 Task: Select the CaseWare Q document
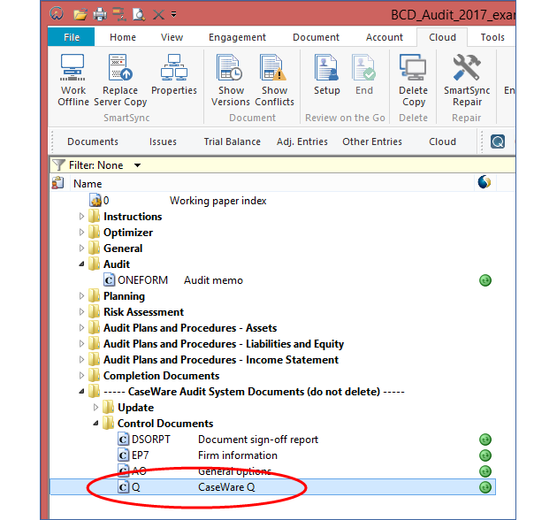[226, 487]
